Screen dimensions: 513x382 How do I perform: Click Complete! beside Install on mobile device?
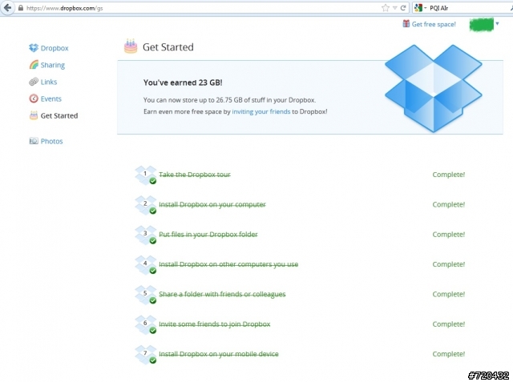[449, 354]
